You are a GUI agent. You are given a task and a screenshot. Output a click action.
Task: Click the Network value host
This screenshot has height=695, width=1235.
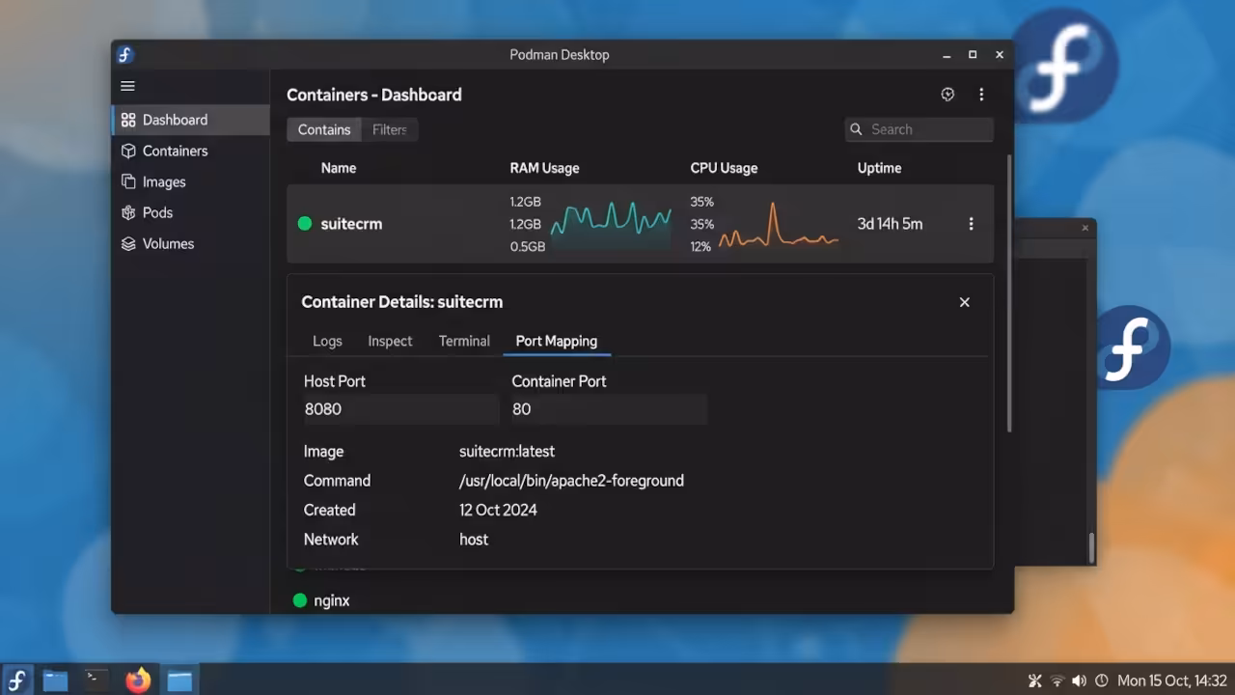[x=474, y=540]
